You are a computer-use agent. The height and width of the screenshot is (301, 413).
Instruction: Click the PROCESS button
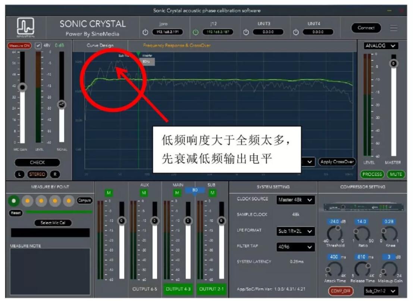[372, 174]
